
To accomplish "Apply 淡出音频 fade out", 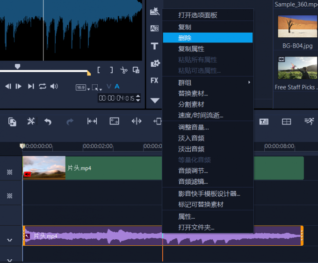I will [x=208, y=149].
